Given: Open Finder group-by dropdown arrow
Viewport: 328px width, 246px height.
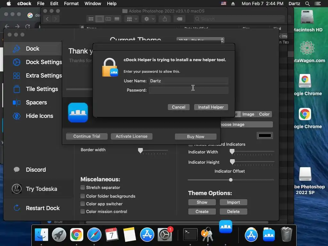Looking at the screenshot, I should [136, 19].
